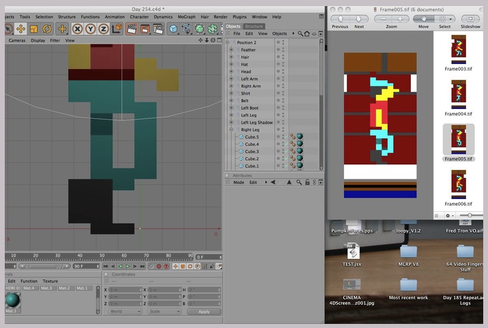Image resolution: width=488 pixels, height=328 pixels.
Task: Collapse the Right Leg object group
Action: [231, 129]
